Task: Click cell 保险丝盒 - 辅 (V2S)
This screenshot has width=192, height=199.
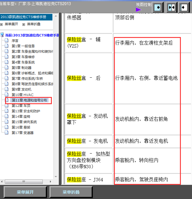Action: pyautogui.click(x=89, y=43)
